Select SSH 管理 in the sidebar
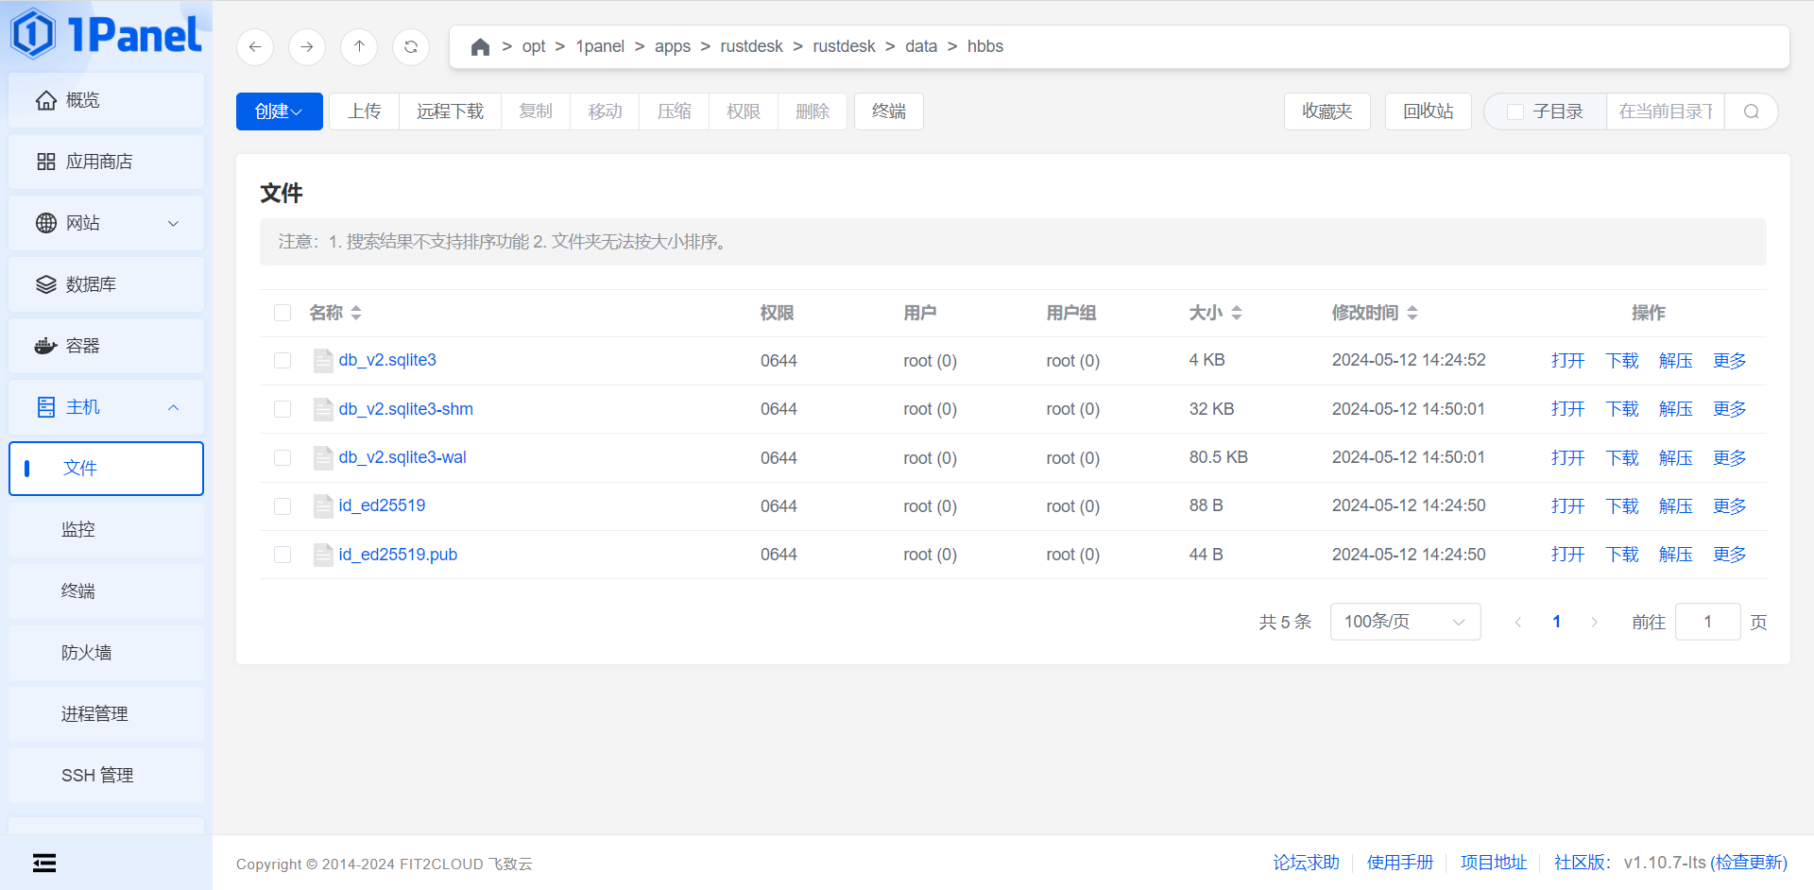Screen dimensions: 1814x890 click(106, 776)
